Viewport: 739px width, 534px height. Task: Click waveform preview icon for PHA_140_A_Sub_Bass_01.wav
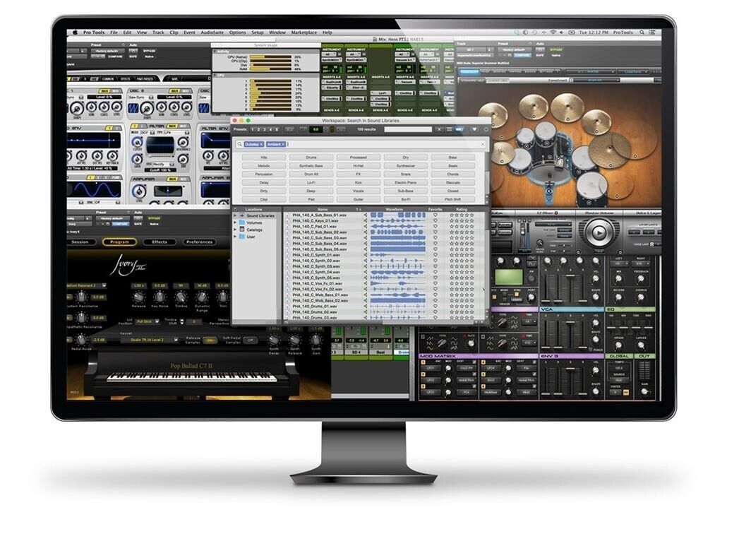coord(365,215)
